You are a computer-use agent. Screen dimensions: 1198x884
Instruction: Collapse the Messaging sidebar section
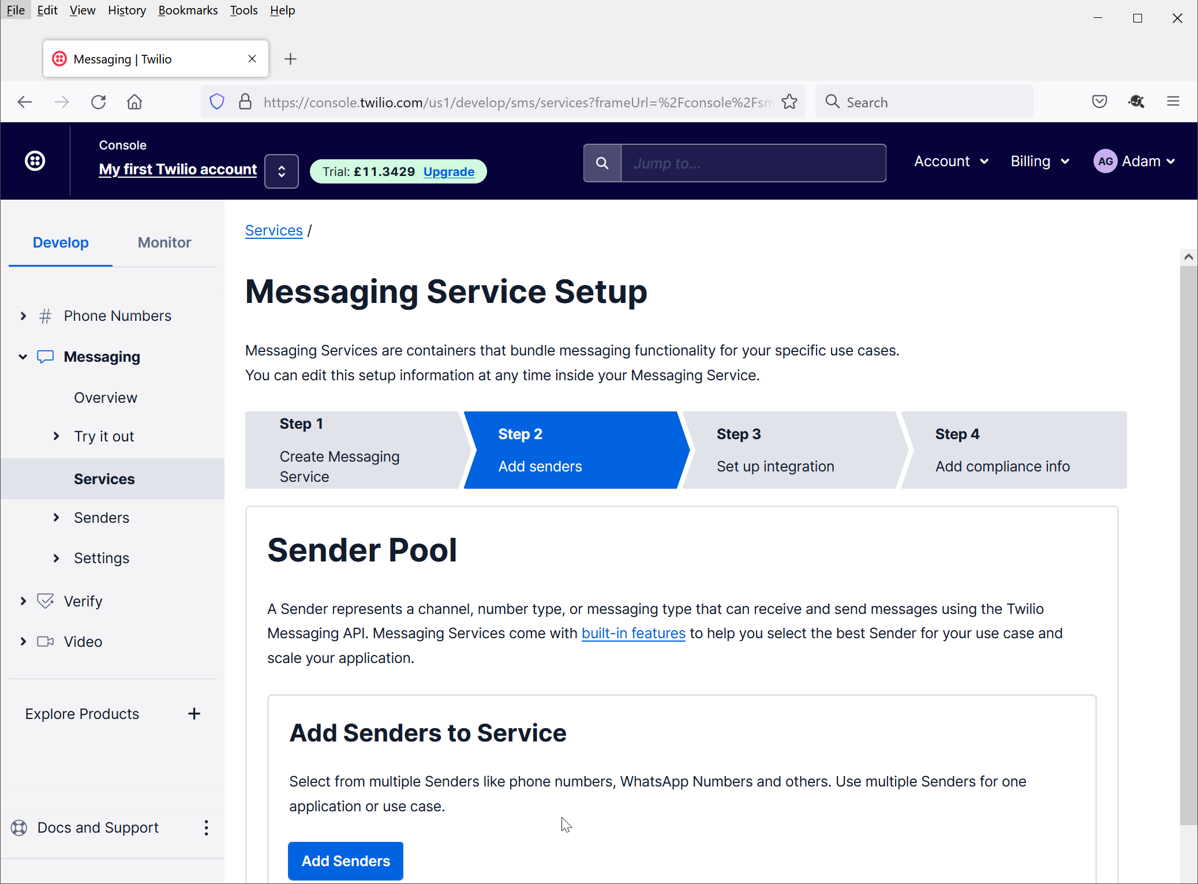(23, 357)
